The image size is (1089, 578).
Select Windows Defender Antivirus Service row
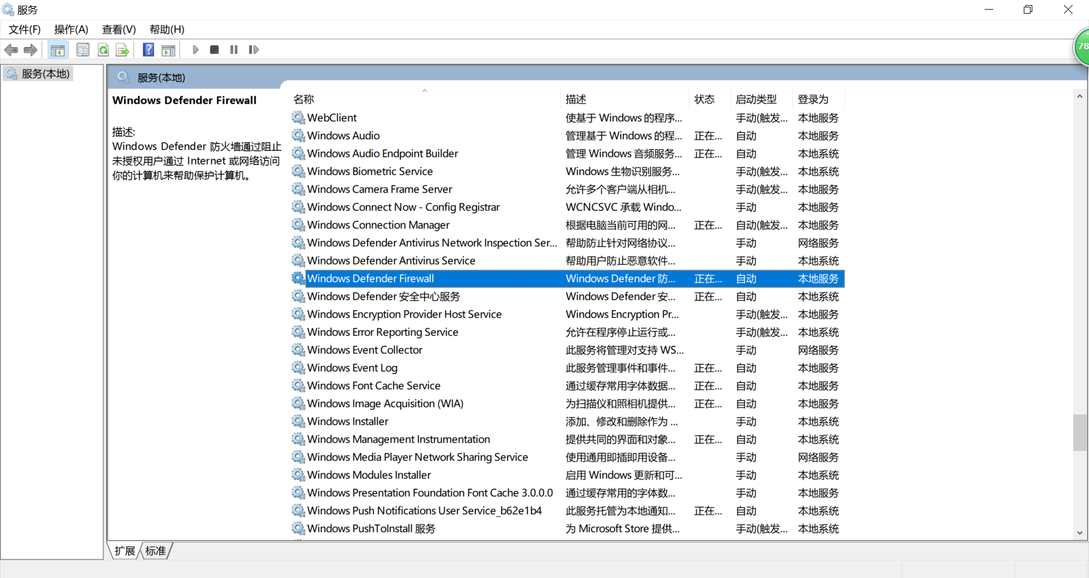[x=568, y=261]
